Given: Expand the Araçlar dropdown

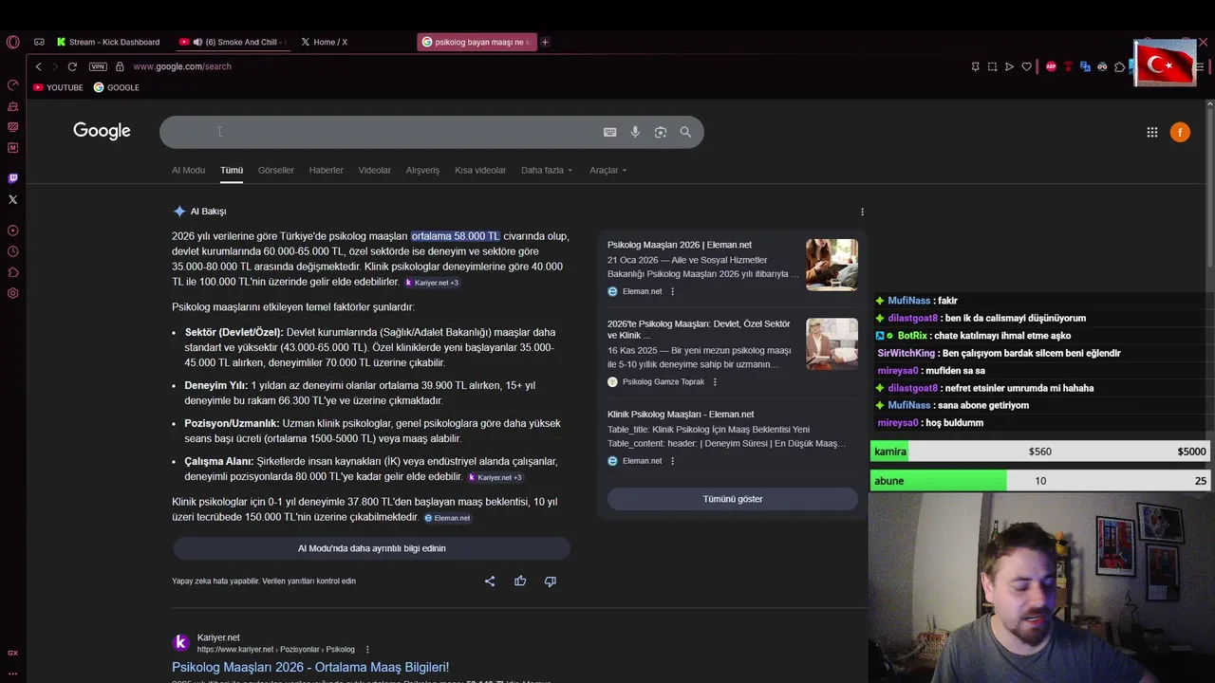Looking at the screenshot, I should (608, 171).
